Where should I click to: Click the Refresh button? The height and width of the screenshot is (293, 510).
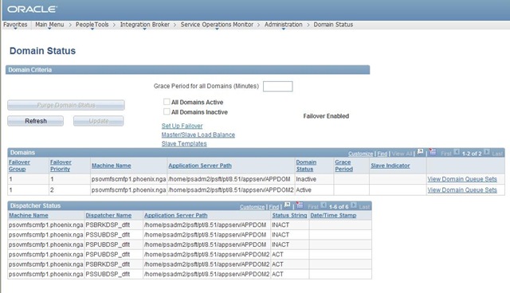tap(35, 121)
